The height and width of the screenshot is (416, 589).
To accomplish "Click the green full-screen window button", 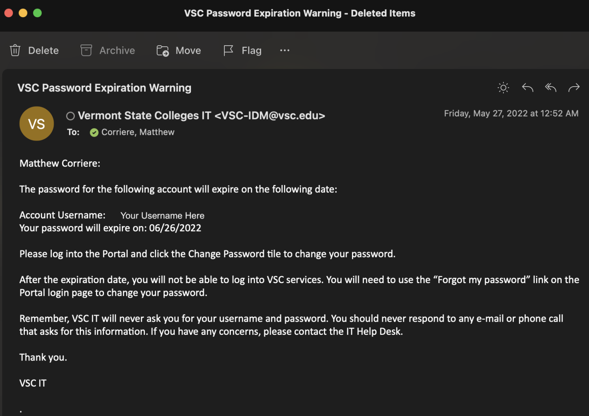I will (x=38, y=13).
